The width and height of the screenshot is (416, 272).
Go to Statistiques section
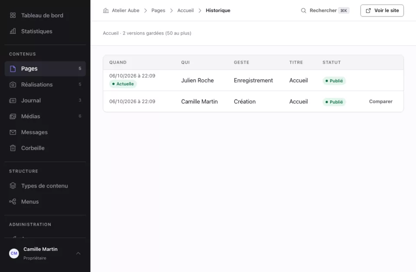point(45,31)
